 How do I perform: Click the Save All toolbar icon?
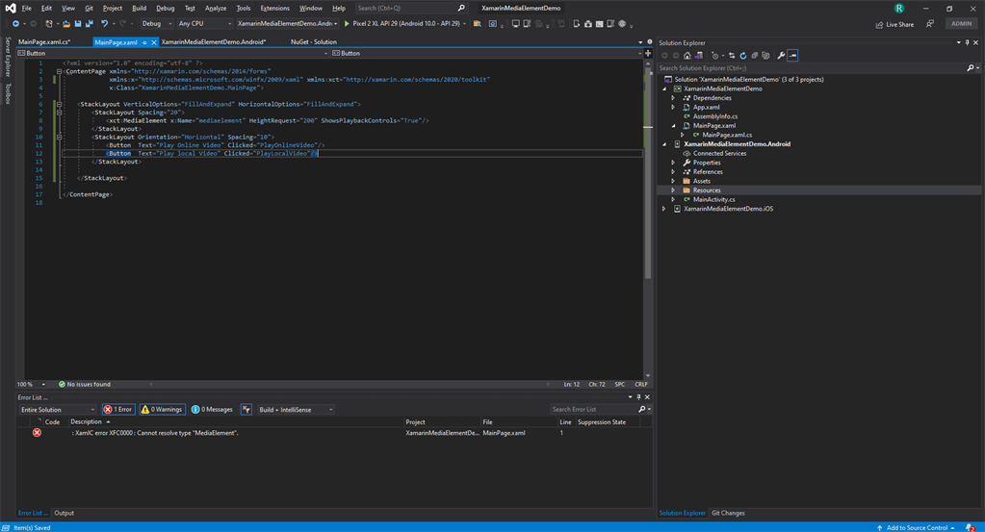point(90,24)
